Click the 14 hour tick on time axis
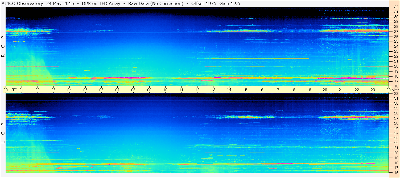Viewport: 400px width, 178px height. tap(229, 90)
